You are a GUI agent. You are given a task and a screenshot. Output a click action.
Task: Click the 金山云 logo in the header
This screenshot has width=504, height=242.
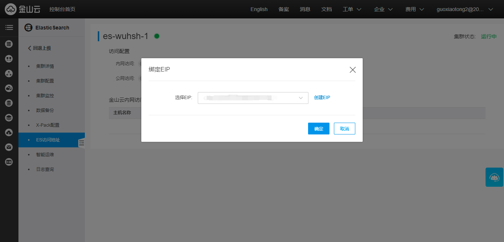pyautogui.click(x=23, y=9)
